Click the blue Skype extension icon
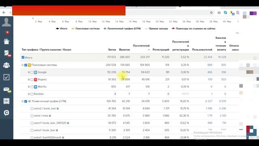 [225, 13]
